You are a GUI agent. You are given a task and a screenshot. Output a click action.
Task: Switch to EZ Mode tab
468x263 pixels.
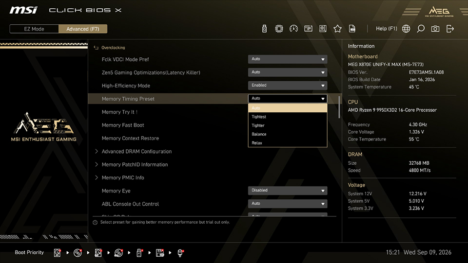[x=34, y=29]
